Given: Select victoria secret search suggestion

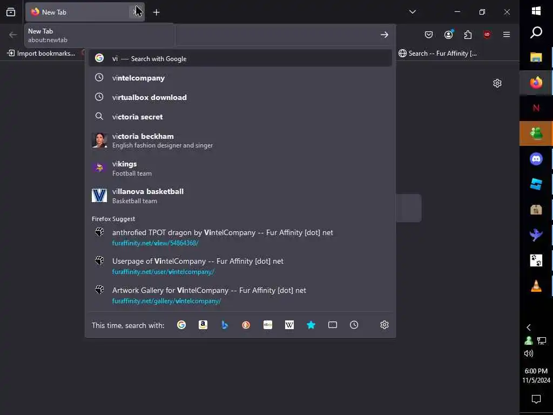Looking at the screenshot, I should tap(240, 117).
